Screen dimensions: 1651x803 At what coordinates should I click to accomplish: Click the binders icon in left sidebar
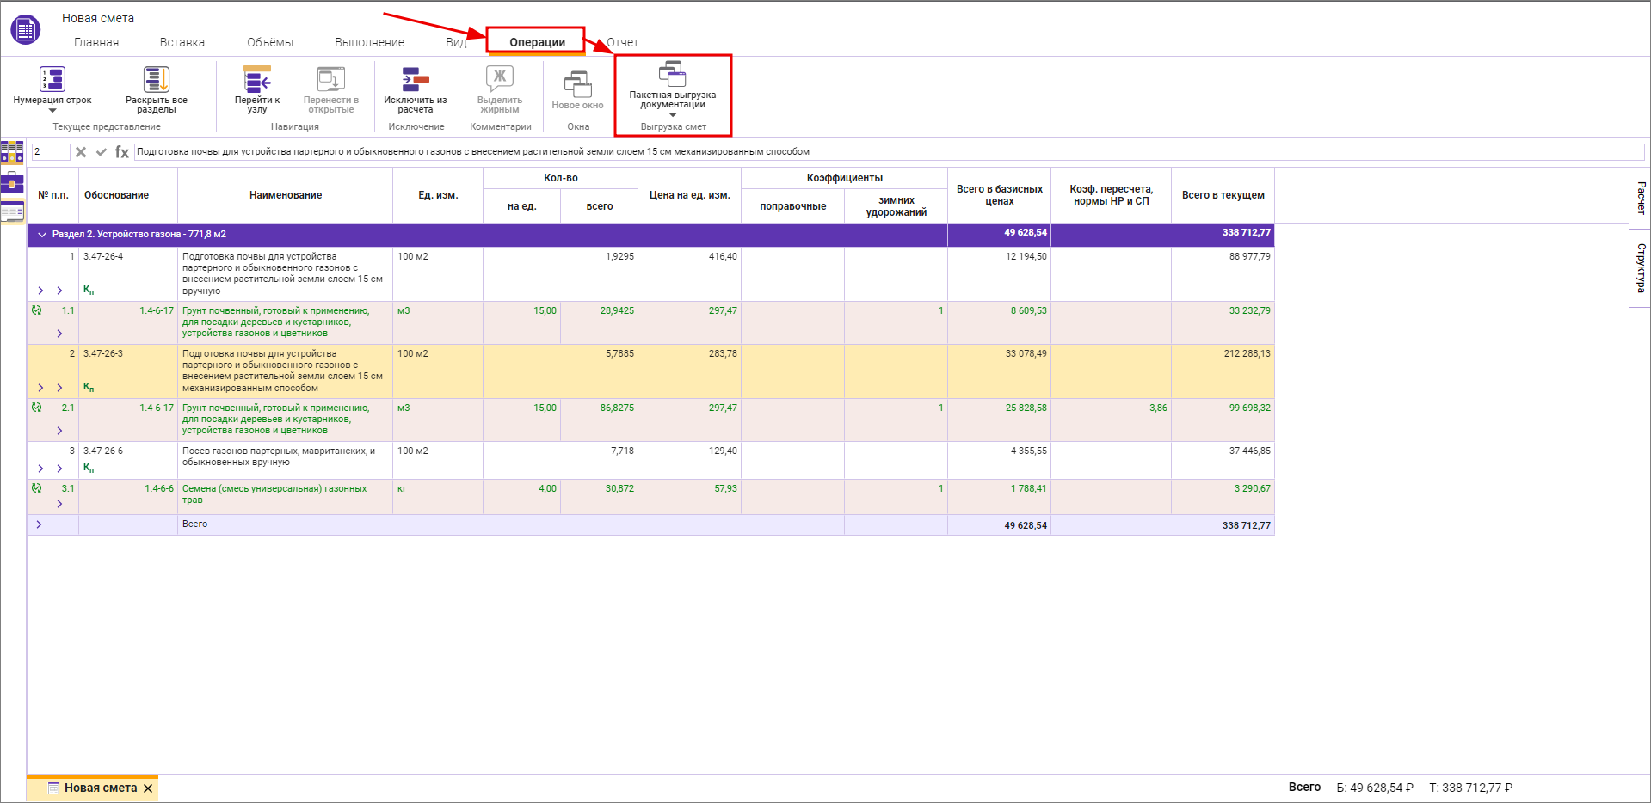12,152
